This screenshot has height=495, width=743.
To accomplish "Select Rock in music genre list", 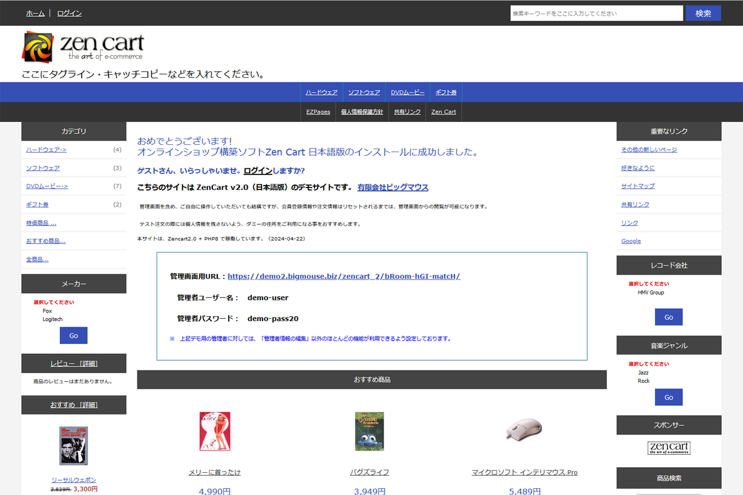I will pyautogui.click(x=644, y=381).
